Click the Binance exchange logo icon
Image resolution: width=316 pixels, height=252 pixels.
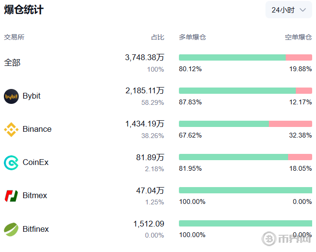(x=11, y=129)
